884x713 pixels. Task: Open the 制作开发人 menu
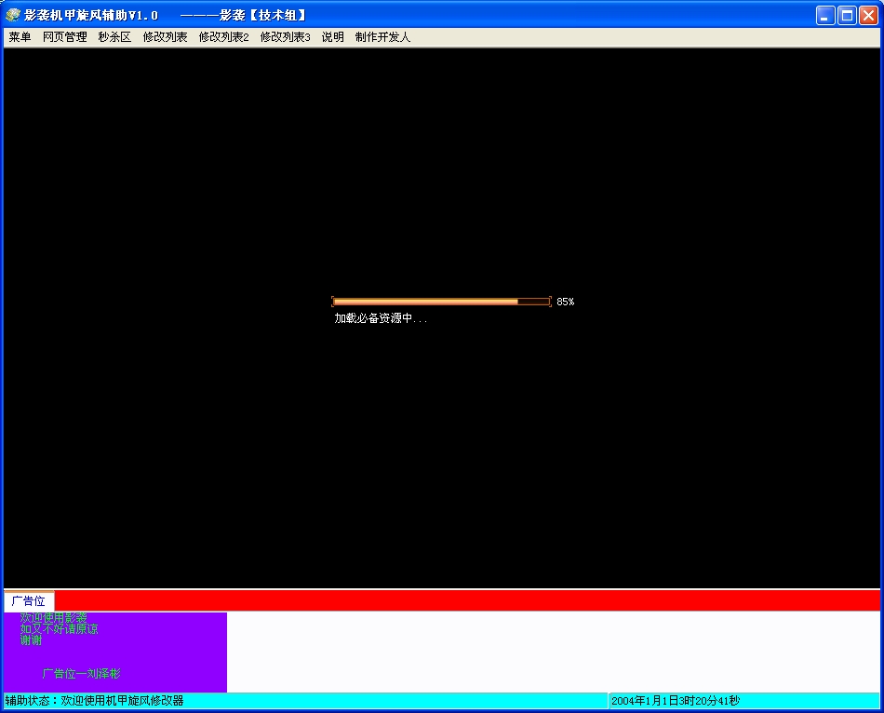pos(382,37)
